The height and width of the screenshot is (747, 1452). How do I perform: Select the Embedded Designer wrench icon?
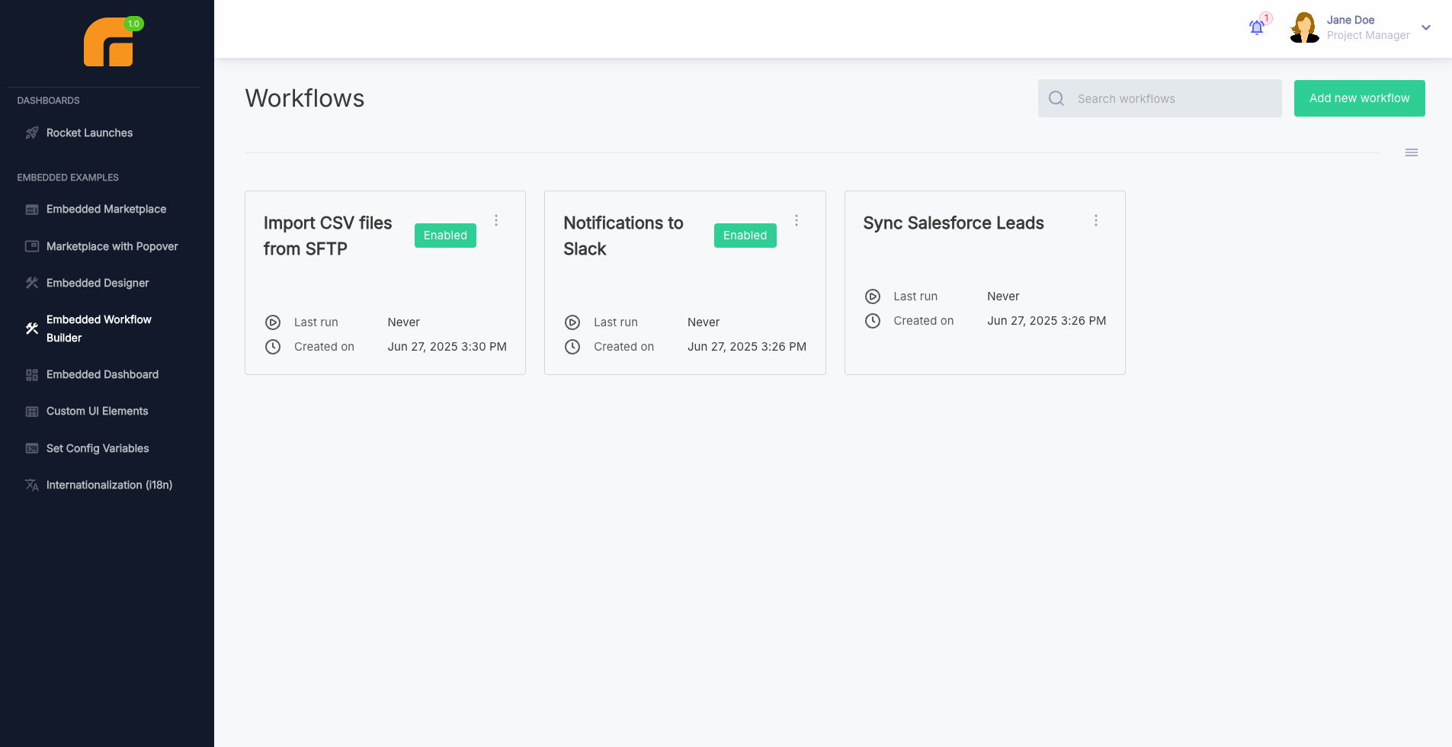point(31,283)
